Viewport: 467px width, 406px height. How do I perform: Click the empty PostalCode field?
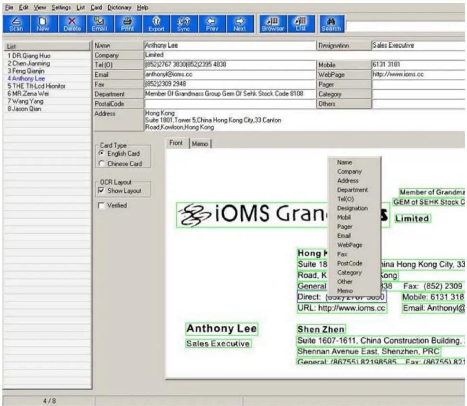tap(230, 104)
